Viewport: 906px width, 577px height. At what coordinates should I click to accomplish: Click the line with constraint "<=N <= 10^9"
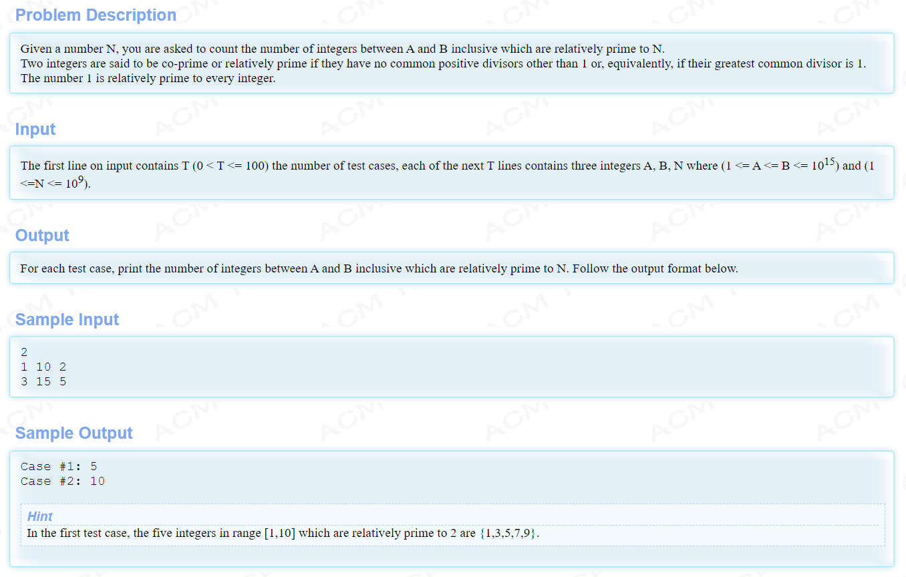click(x=55, y=183)
